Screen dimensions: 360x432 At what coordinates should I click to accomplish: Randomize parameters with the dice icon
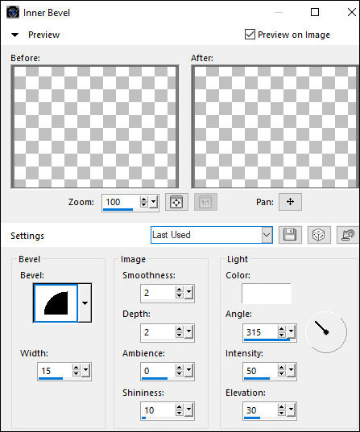click(319, 235)
